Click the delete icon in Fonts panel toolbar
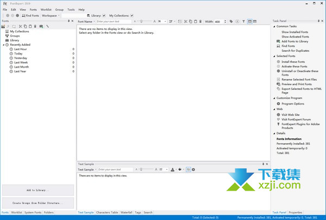Screen dimensions: 326x220 pos(35,26)
